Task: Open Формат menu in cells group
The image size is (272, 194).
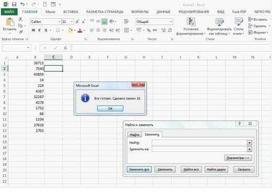Action: [x=258, y=33]
